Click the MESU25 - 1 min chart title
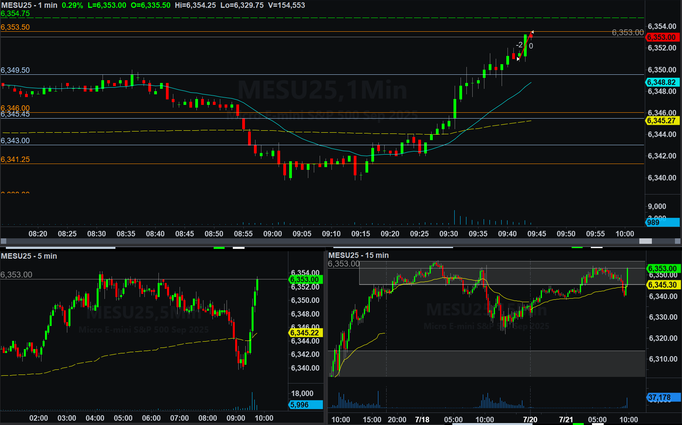Screen dimensions: 682x425 29,5
